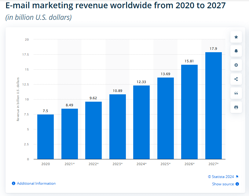This screenshot has height=196, width=249.
Task: Open the citation quote icon
Action: tap(236, 93)
